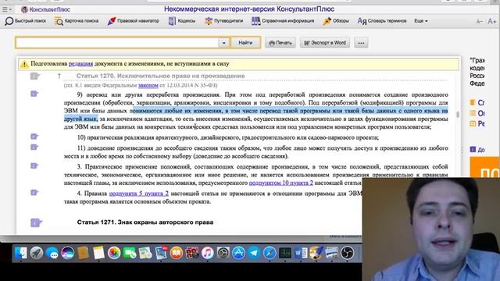The width and height of the screenshot is (500, 281).
Task: Open Activity Monitor in the Dock
Action: click(x=285, y=253)
